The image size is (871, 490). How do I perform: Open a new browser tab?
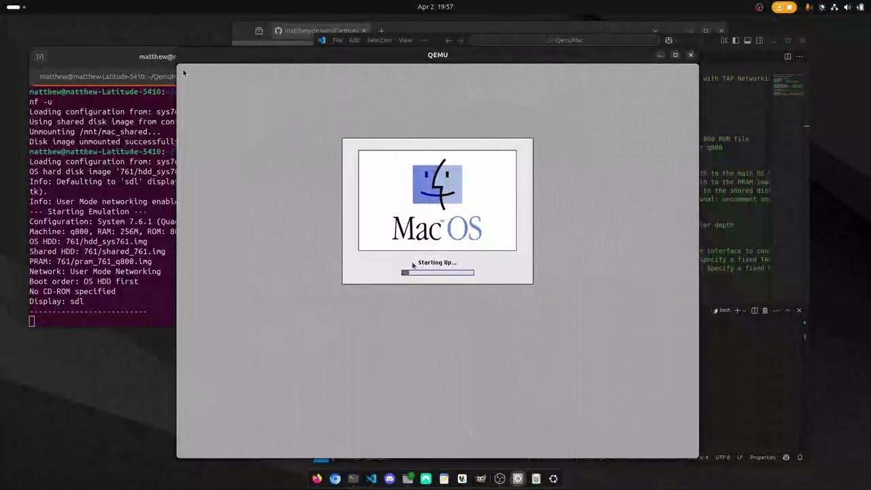click(x=381, y=31)
